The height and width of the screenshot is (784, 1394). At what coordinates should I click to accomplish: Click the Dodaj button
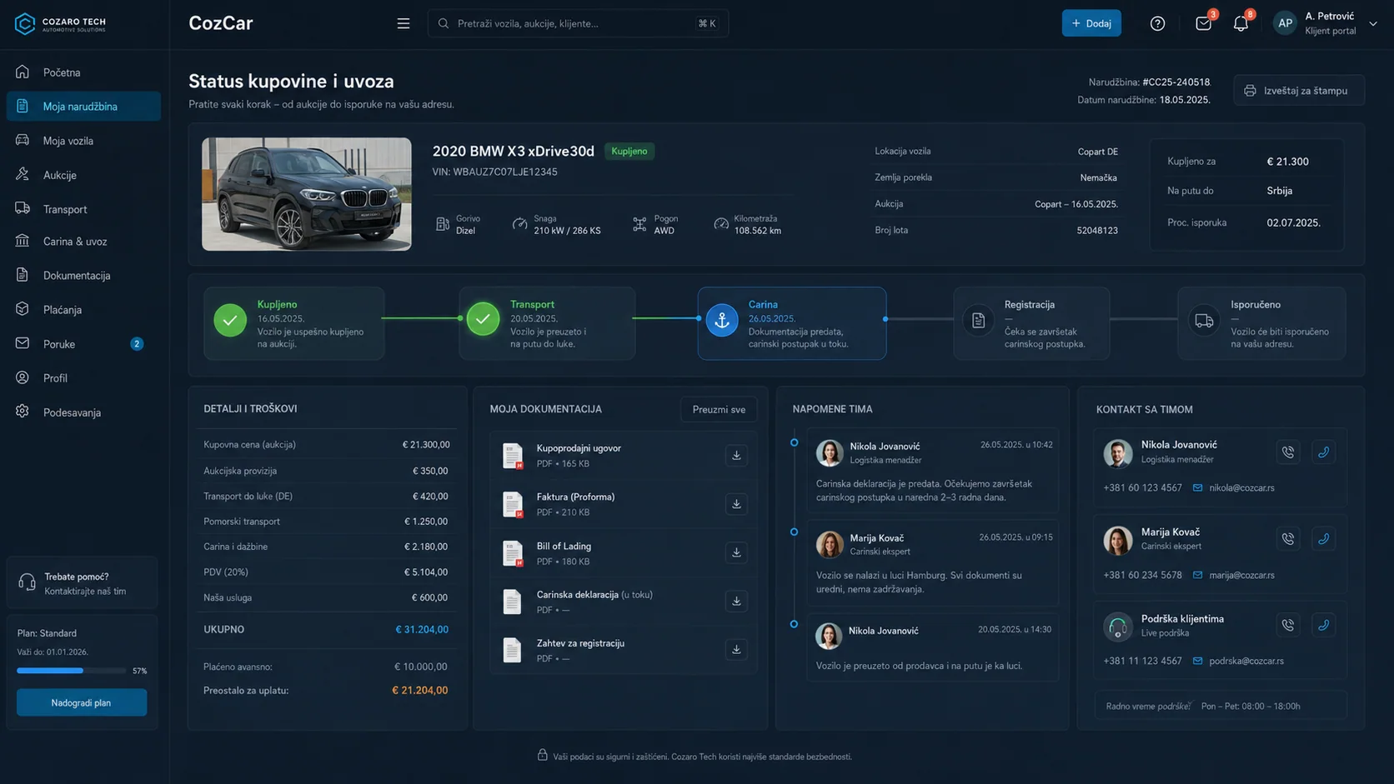pos(1091,23)
